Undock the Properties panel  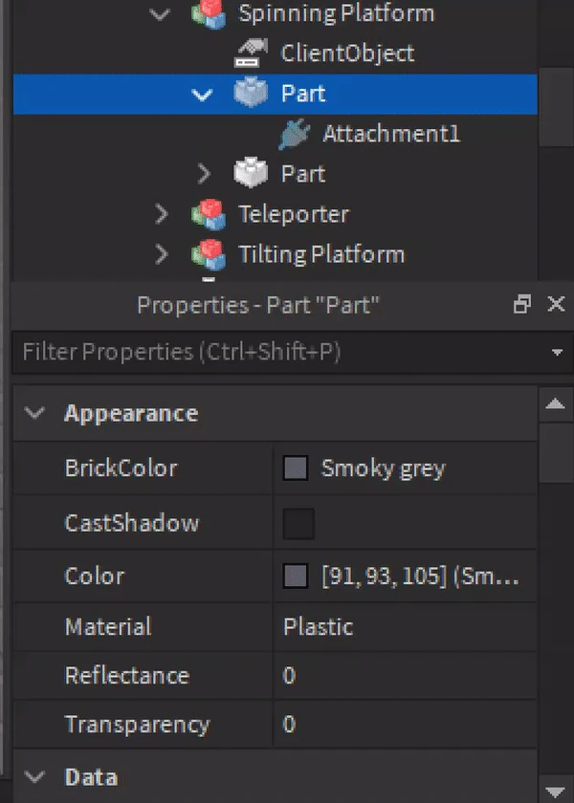coord(522,305)
